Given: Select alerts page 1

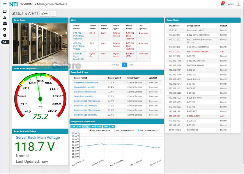Looking at the screenshot, I should [x=124, y=65].
